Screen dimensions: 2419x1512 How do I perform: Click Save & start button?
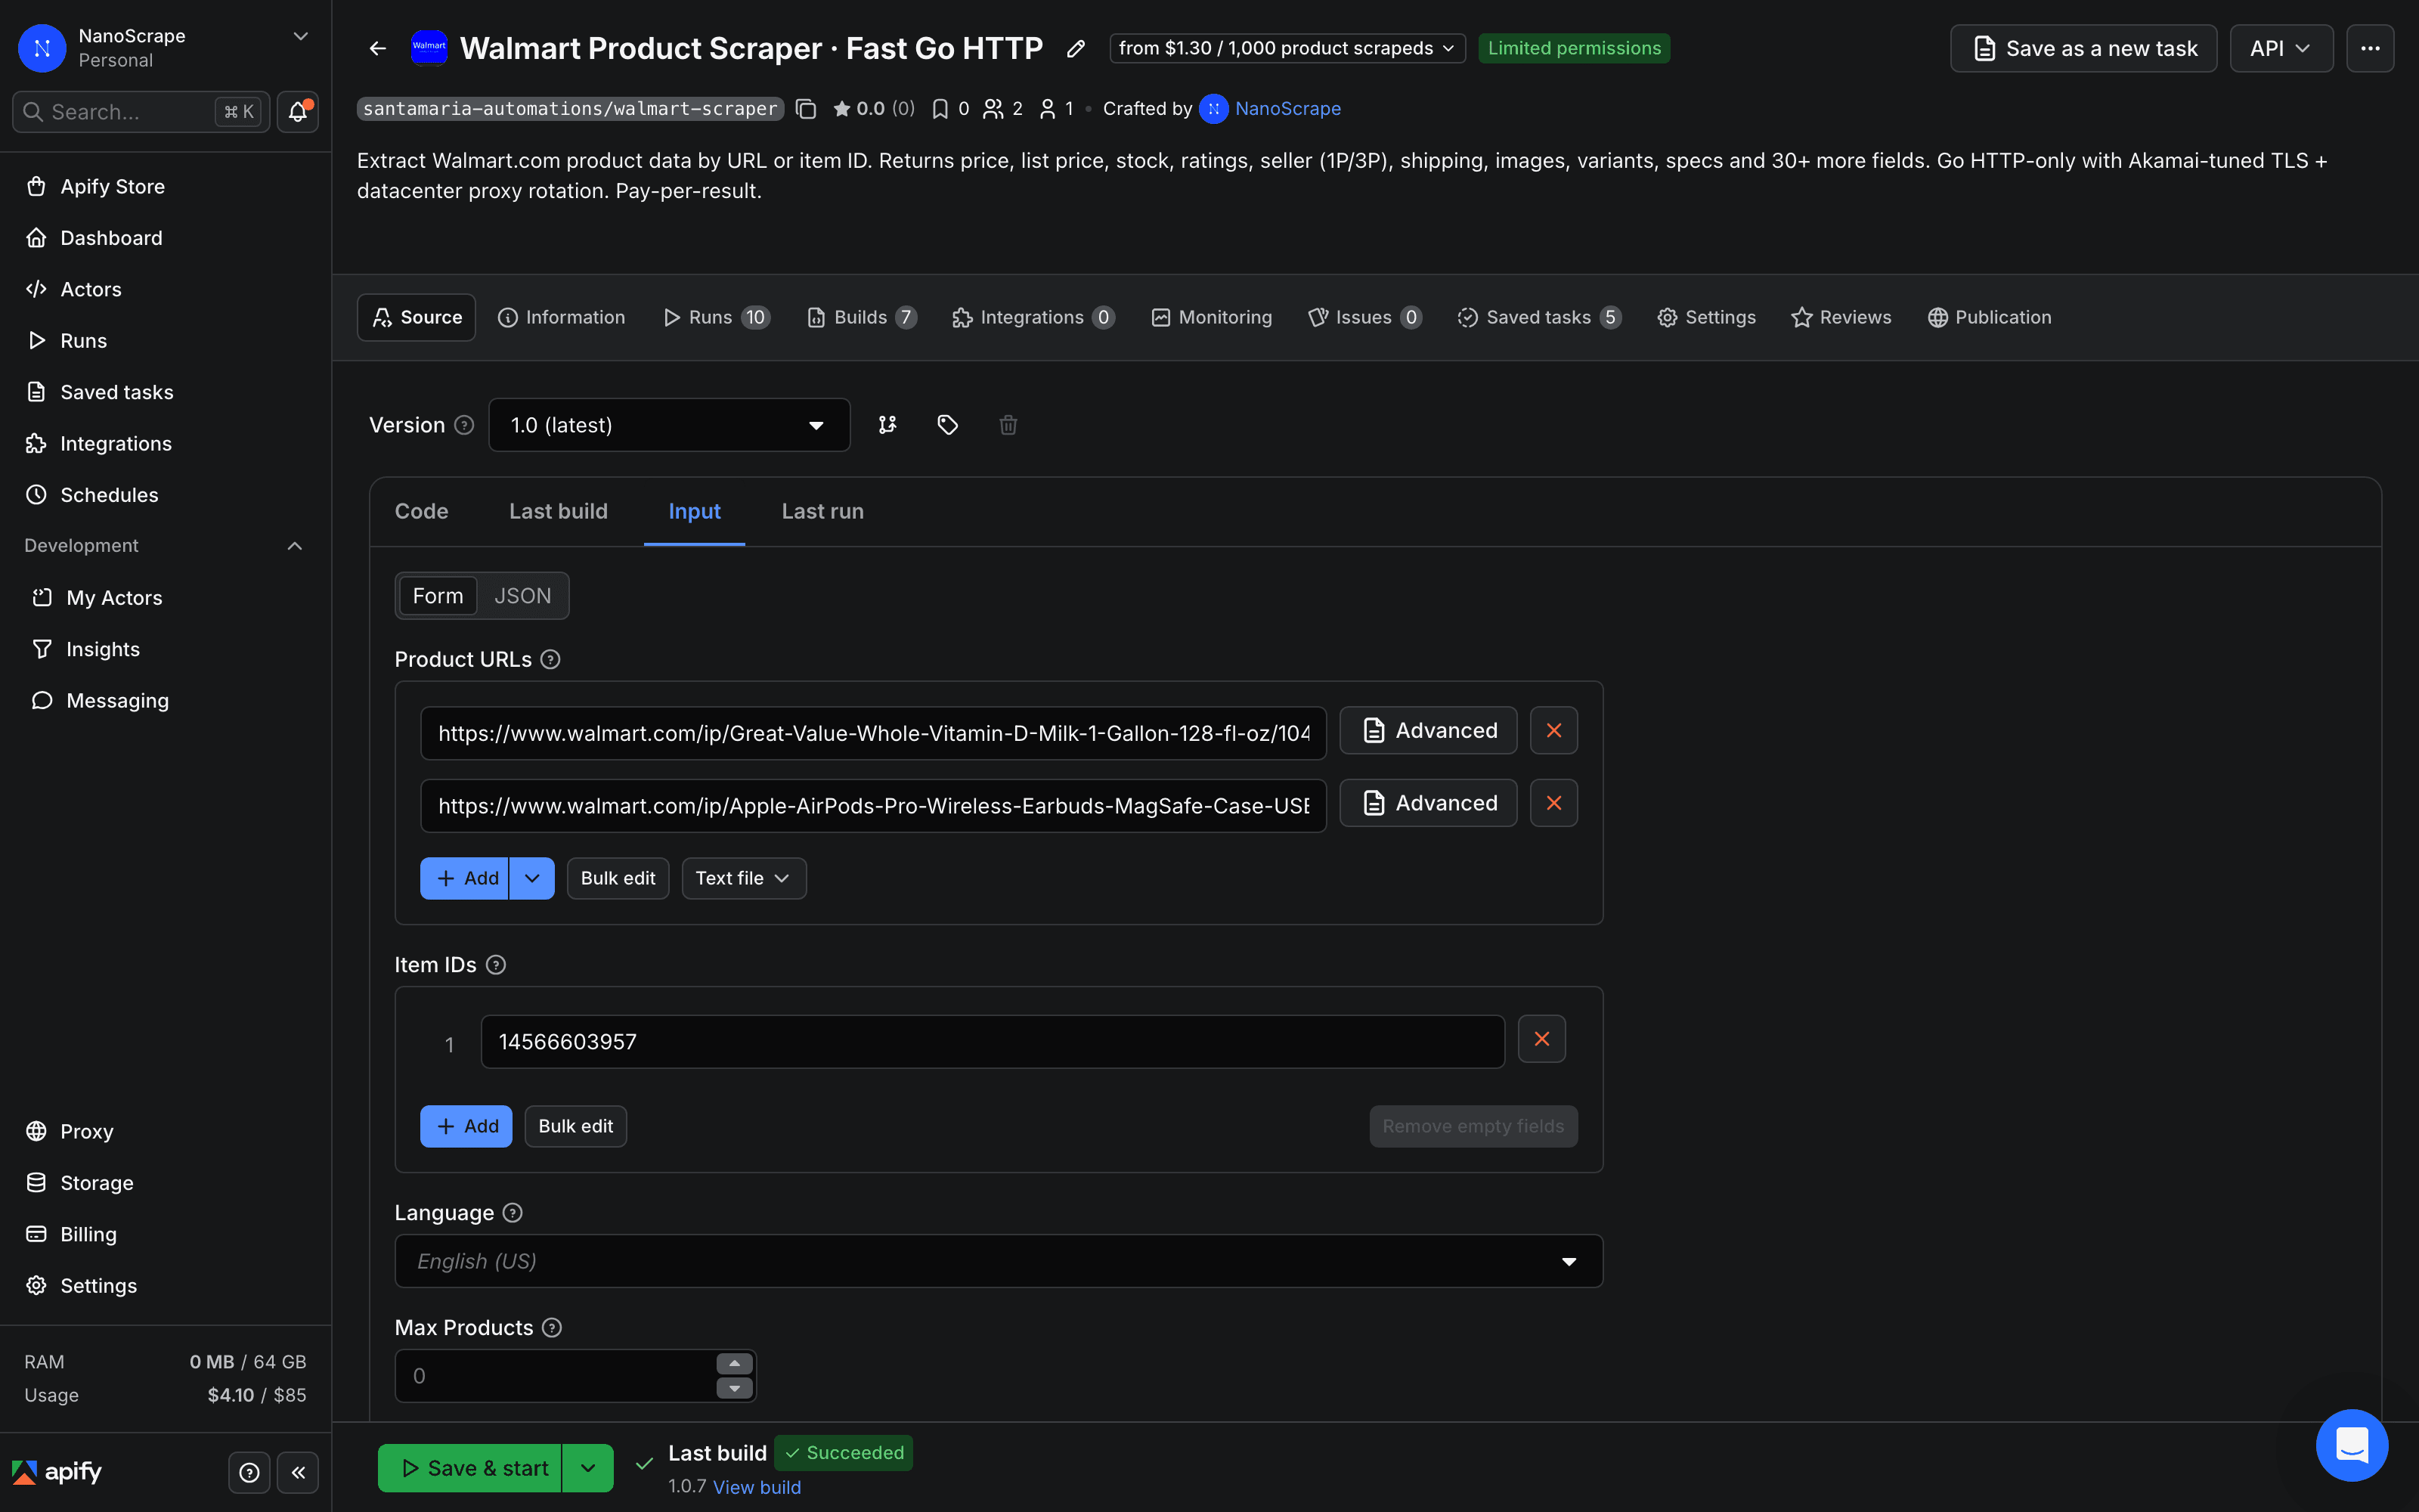coord(469,1468)
